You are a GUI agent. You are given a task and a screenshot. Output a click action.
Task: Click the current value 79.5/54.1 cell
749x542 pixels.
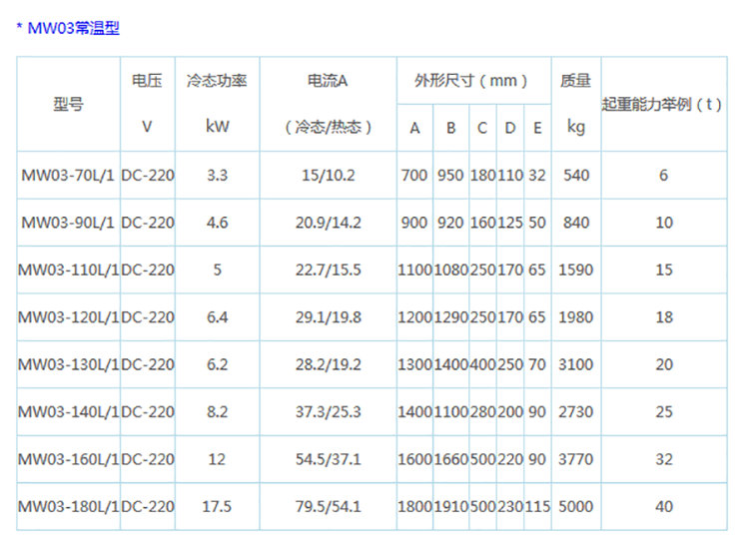328,506
